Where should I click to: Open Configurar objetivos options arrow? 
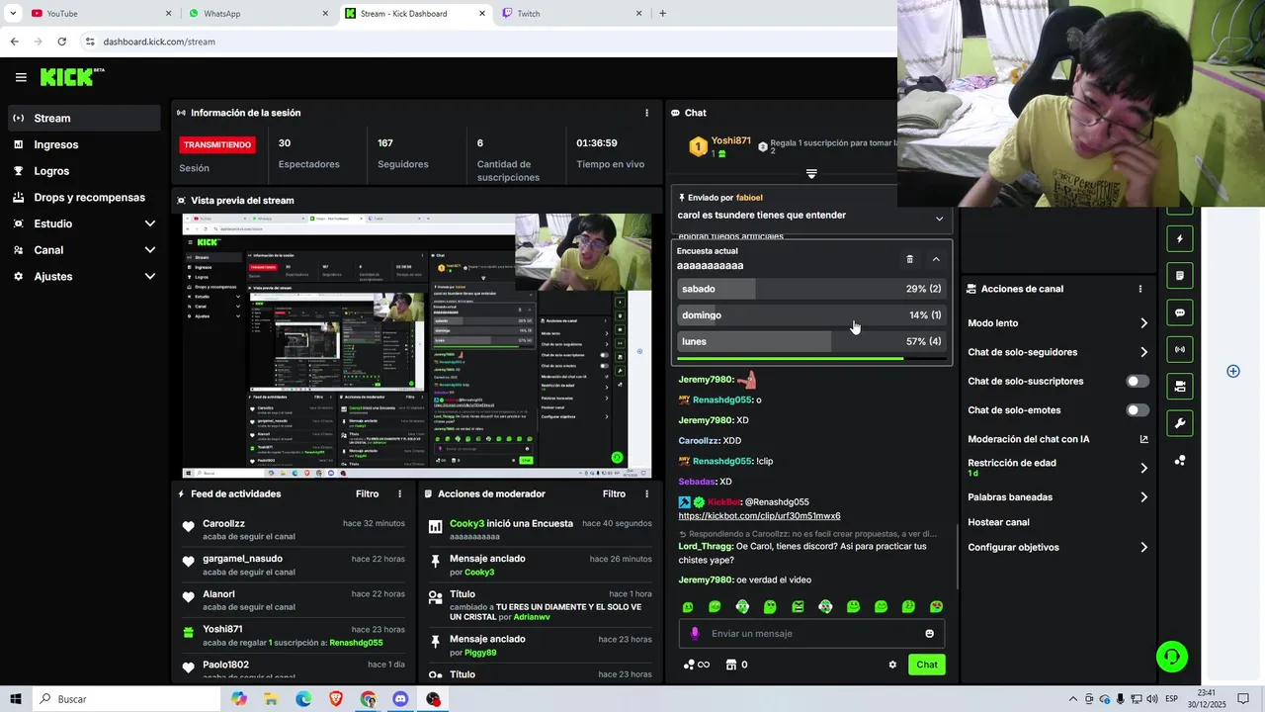pyautogui.click(x=1144, y=547)
